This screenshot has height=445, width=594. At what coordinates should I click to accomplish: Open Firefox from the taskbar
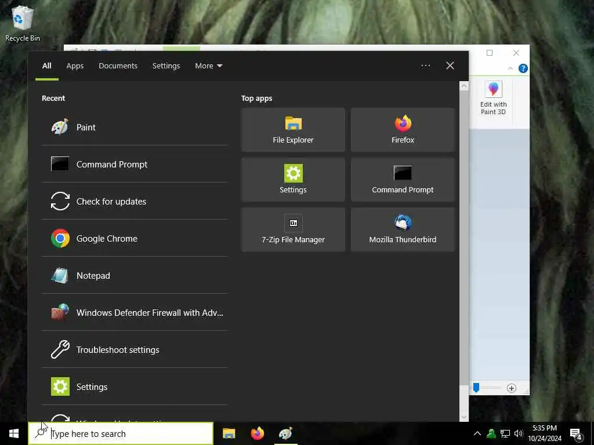[x=257, y=433]
